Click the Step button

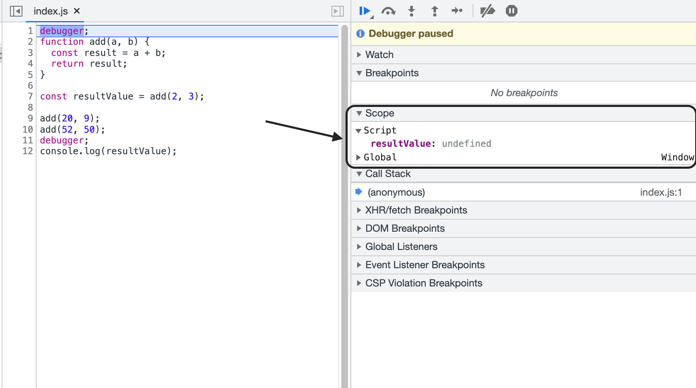pyautogui.click(x=457, y=11)
